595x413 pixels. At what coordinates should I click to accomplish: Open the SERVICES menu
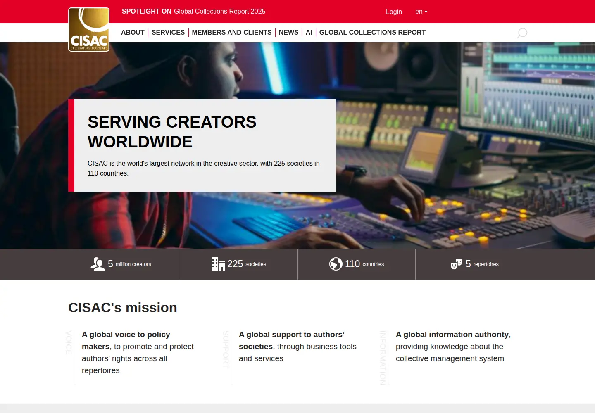(168, 33)
